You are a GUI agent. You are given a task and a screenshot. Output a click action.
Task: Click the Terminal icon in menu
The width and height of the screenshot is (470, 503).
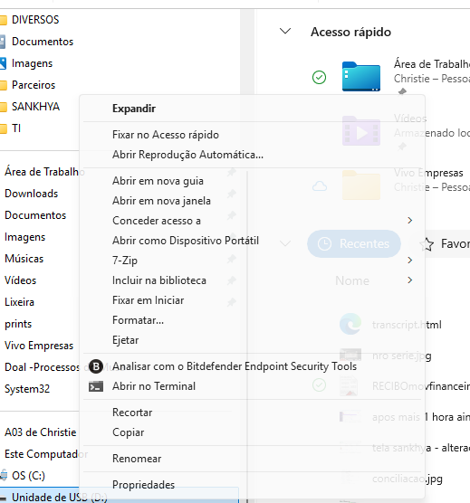(96, 386)
